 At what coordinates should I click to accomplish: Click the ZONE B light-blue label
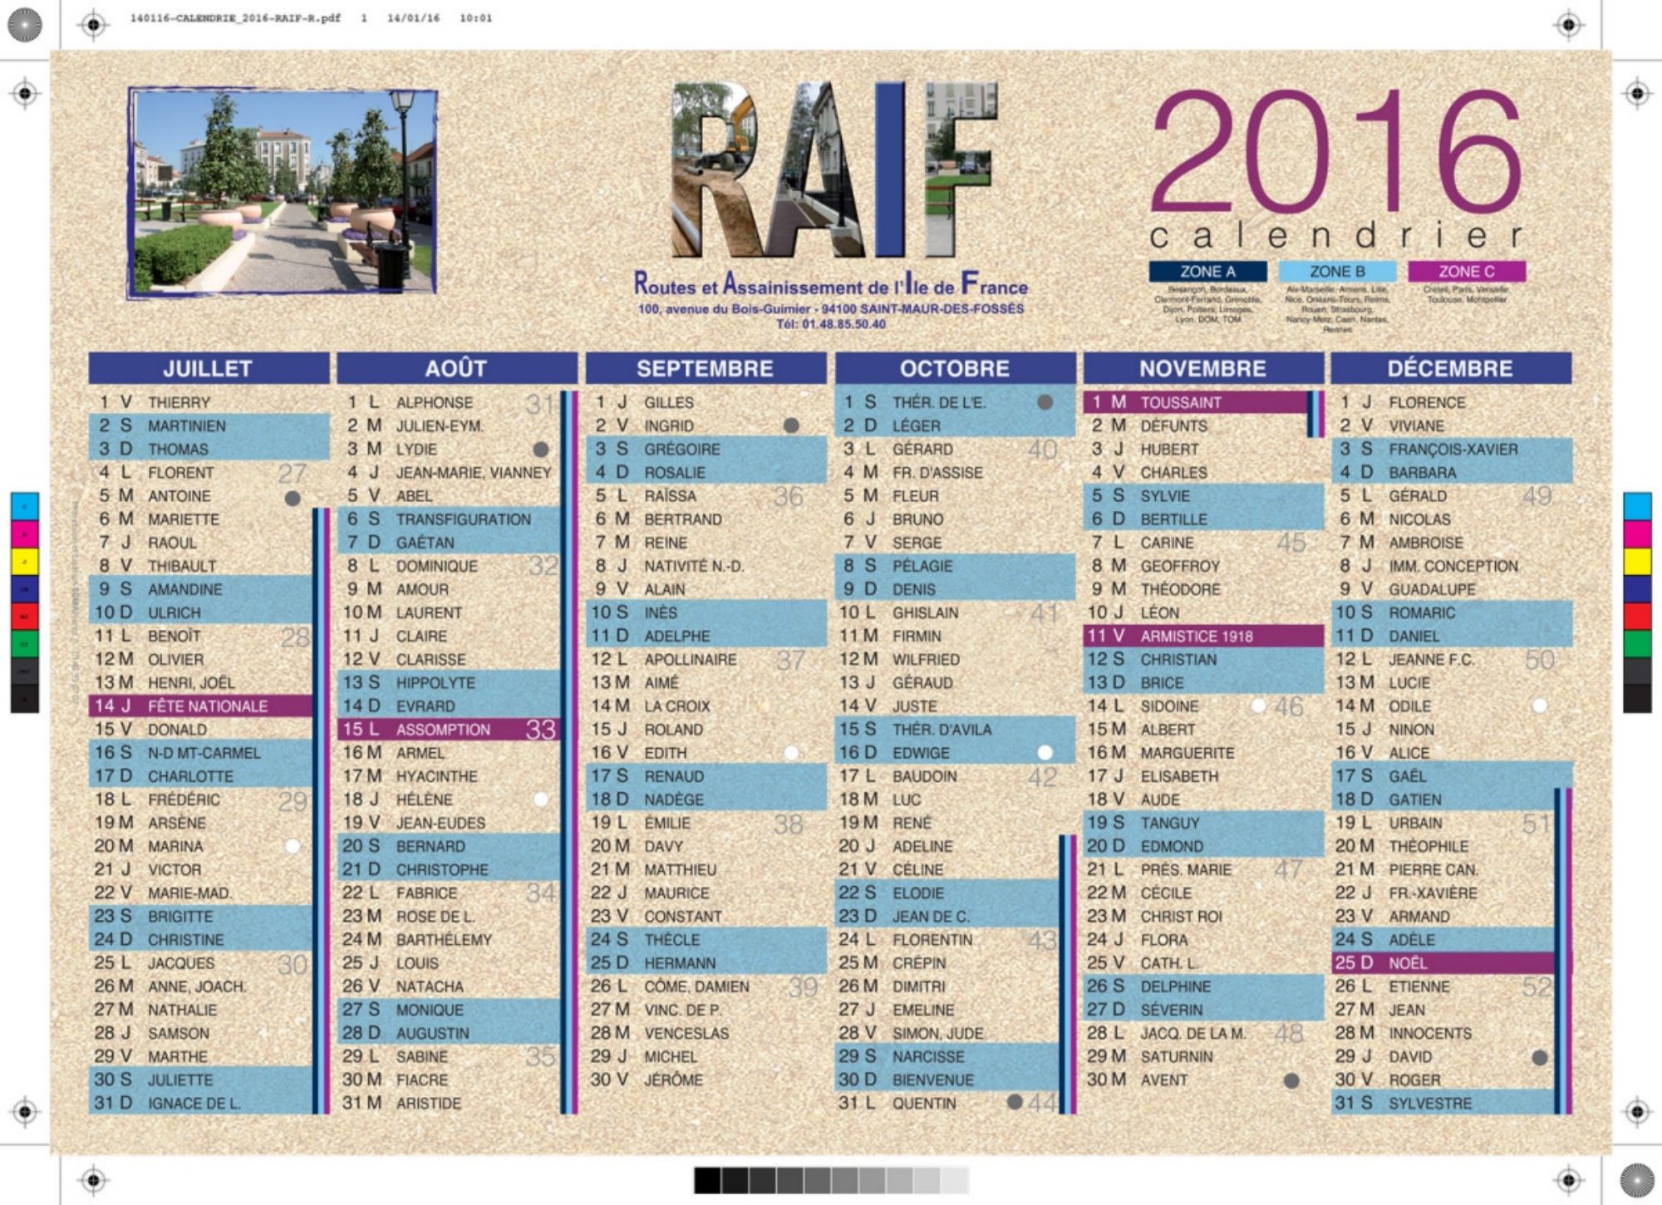[1336, 272]
